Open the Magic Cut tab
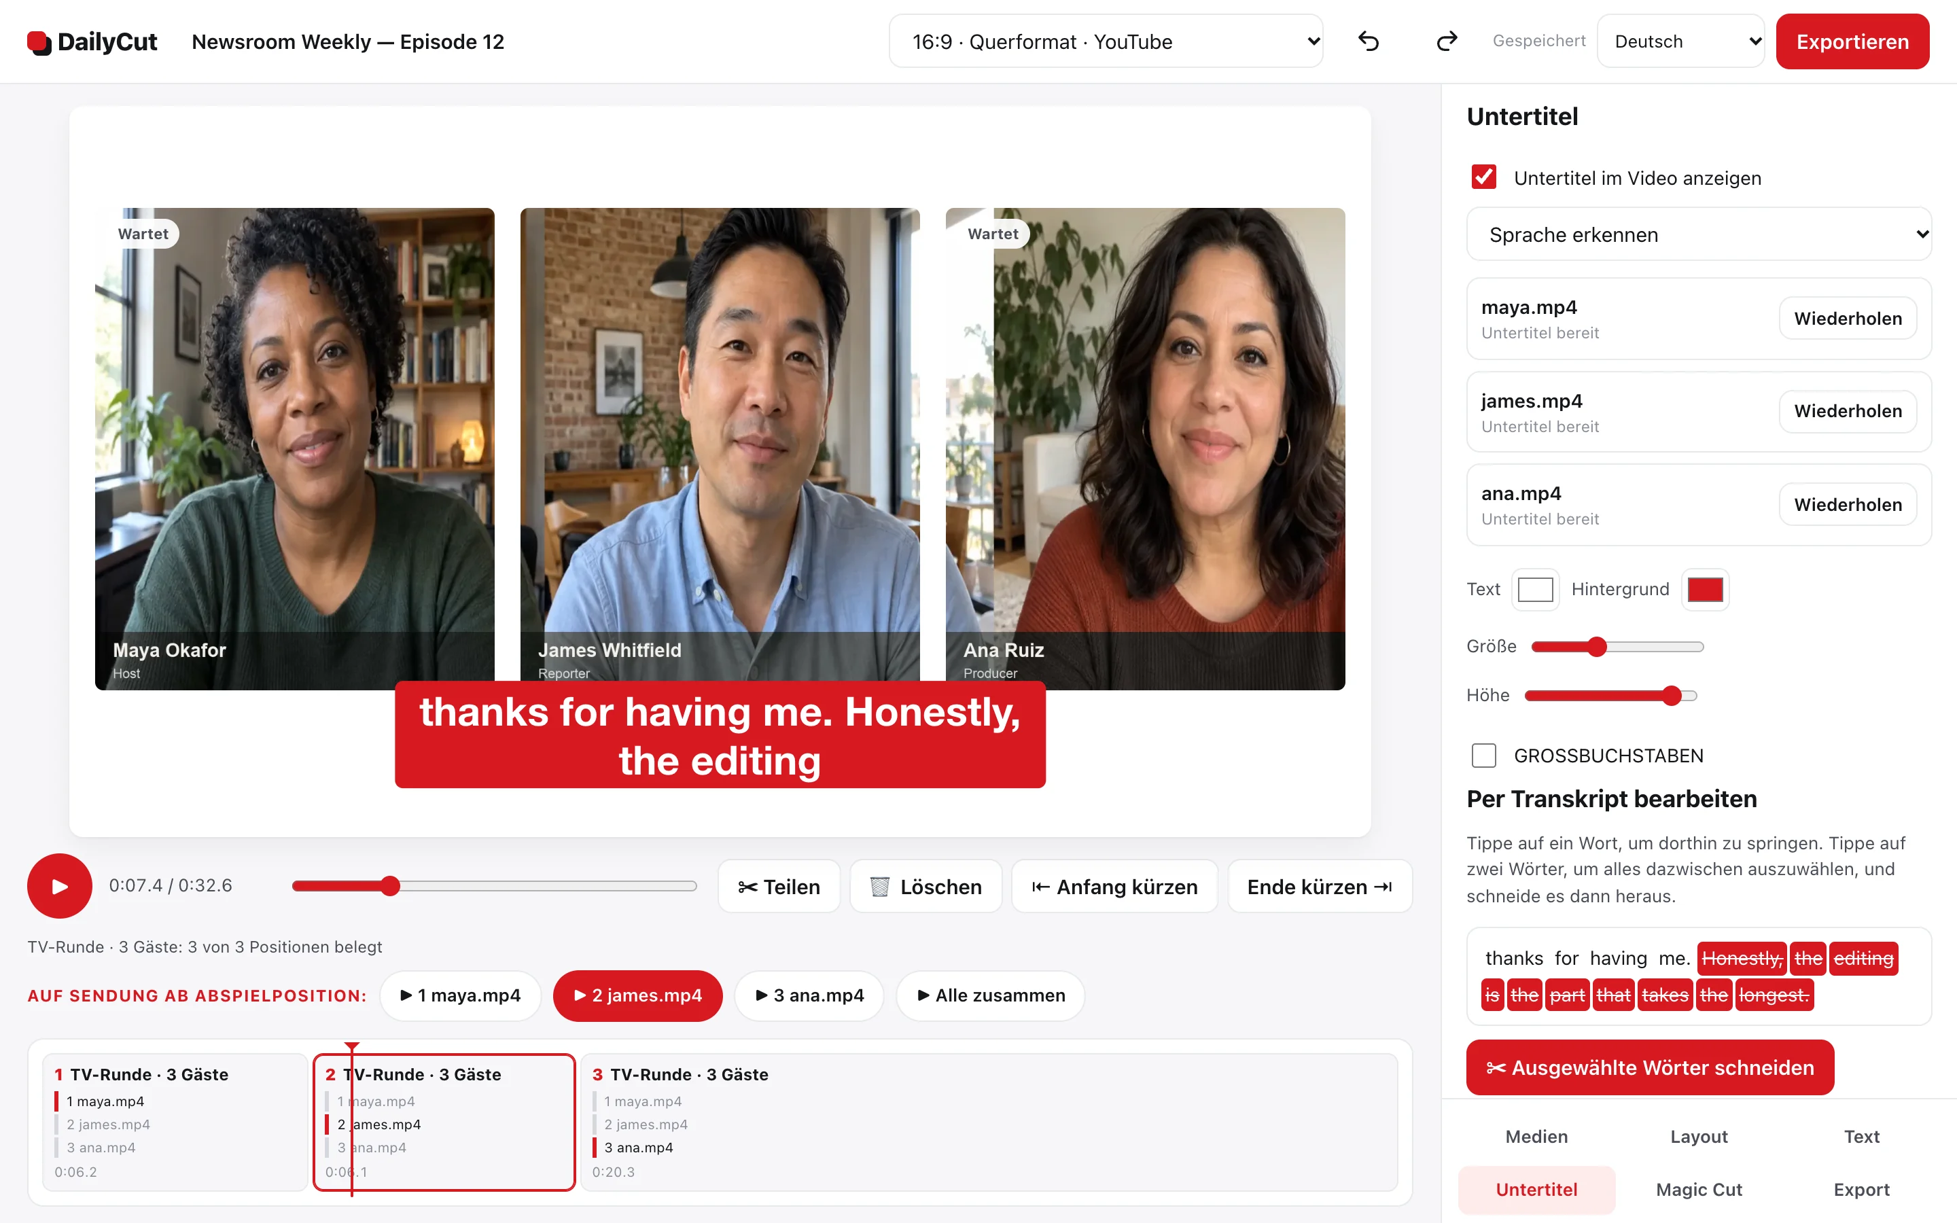Screen dimensions: 1957x1223 (1699, 1189)
